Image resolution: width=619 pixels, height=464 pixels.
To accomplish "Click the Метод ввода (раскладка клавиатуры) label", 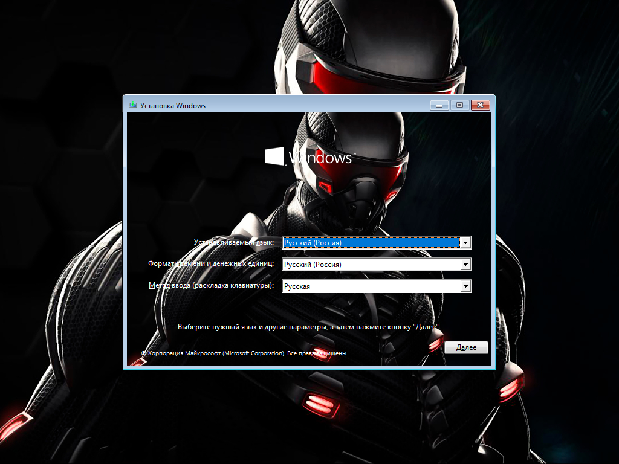I will coord(211,285).
